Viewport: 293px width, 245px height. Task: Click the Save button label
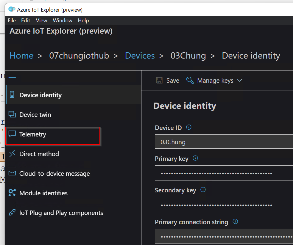coord(173,80)
